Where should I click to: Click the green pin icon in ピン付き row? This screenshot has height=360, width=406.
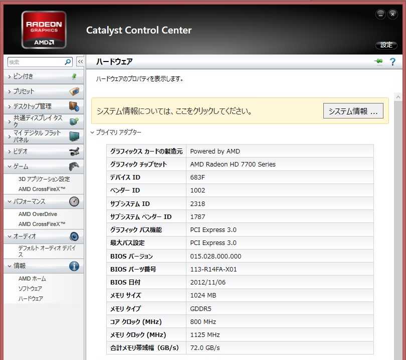tap(74, 76)
